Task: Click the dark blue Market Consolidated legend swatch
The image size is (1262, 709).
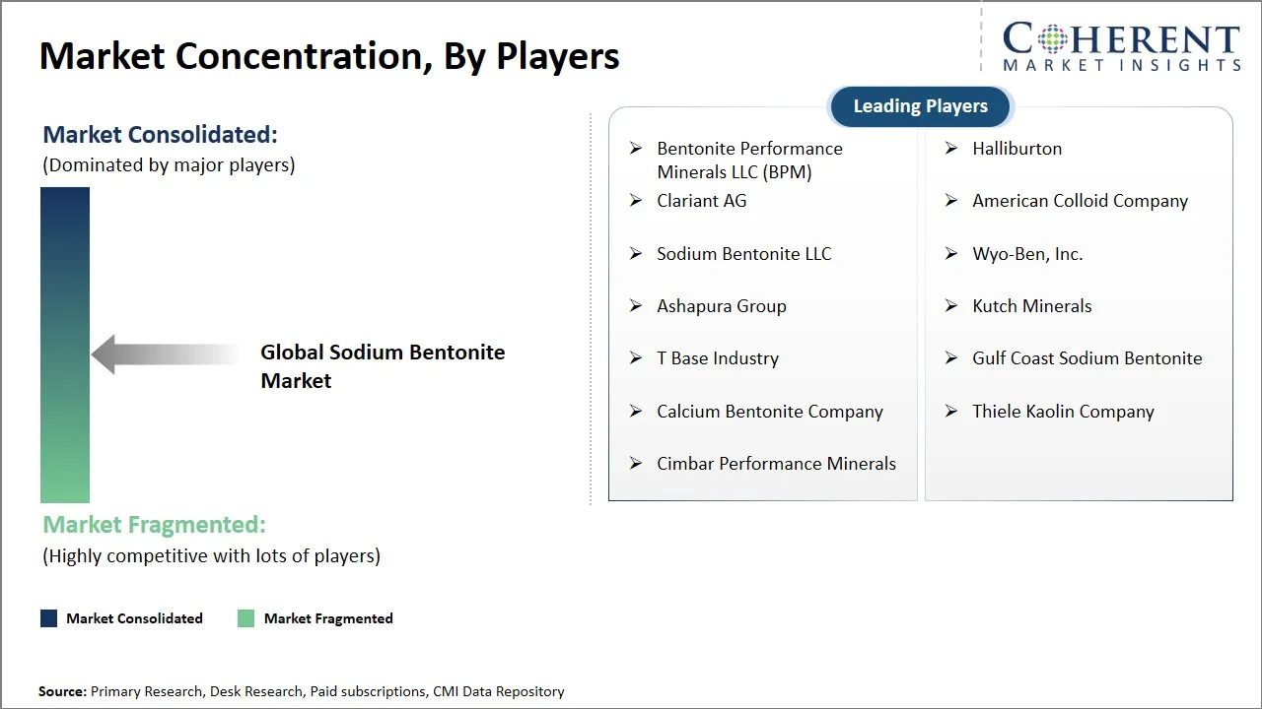Action: [48, 618]
